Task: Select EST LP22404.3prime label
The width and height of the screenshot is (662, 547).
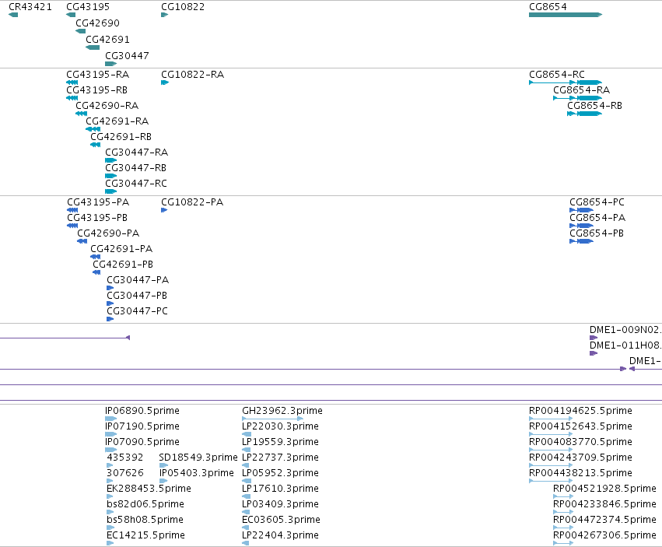Action: (x=280, y=535)
